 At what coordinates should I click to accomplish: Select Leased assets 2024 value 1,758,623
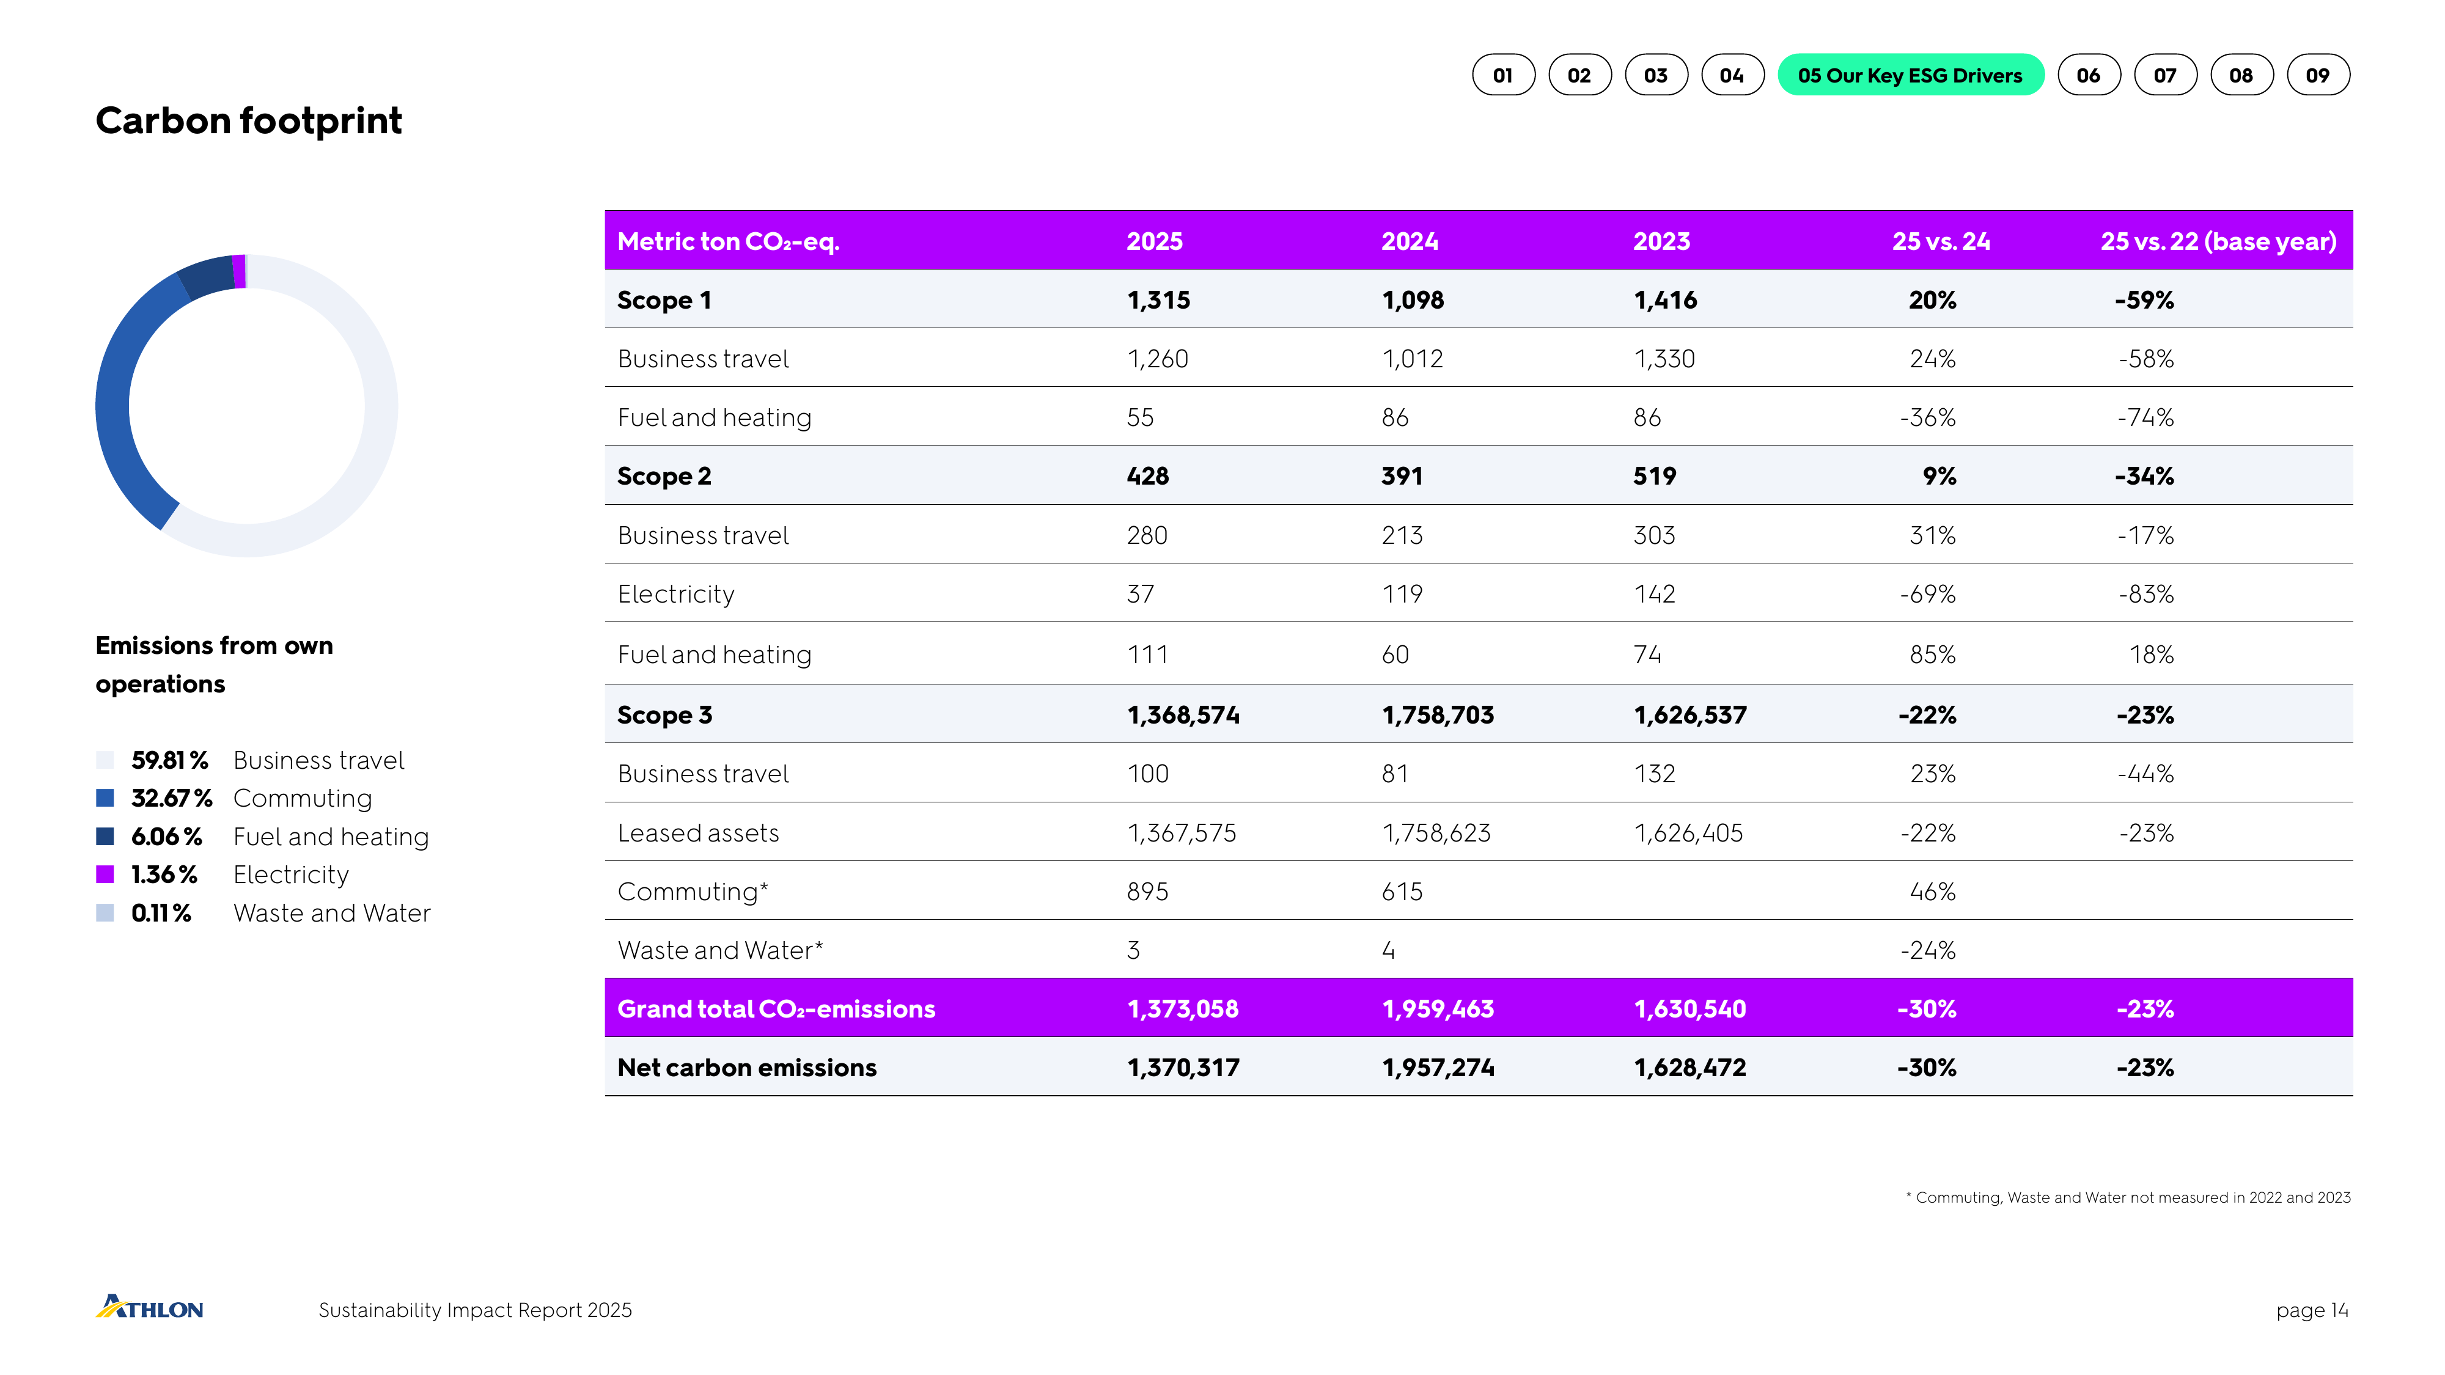point(1436,833)
